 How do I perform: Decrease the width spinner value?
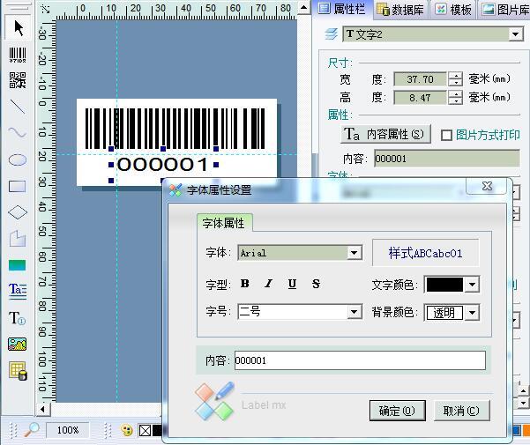pyautogui.click(x=456, y=83)
